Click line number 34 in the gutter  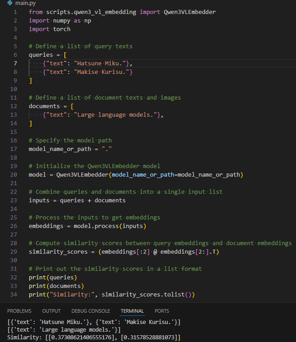(x=13, y=294)
